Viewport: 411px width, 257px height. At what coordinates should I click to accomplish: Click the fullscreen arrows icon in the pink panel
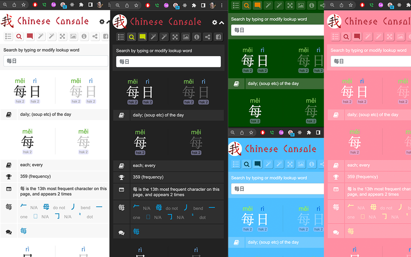pyautogui.click(x=389, y=37)
